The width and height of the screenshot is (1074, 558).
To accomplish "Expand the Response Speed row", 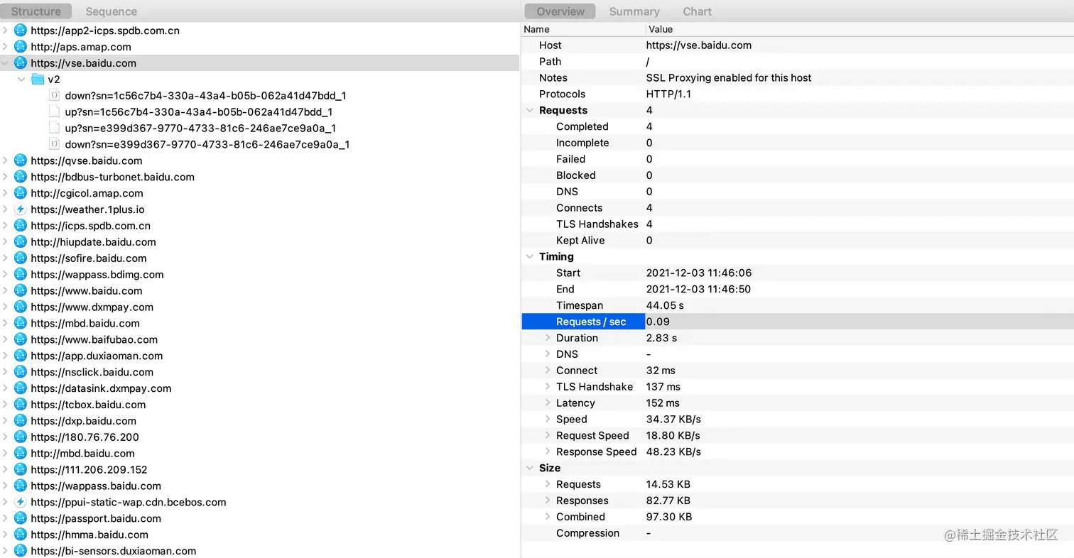I will click(548, 452).
